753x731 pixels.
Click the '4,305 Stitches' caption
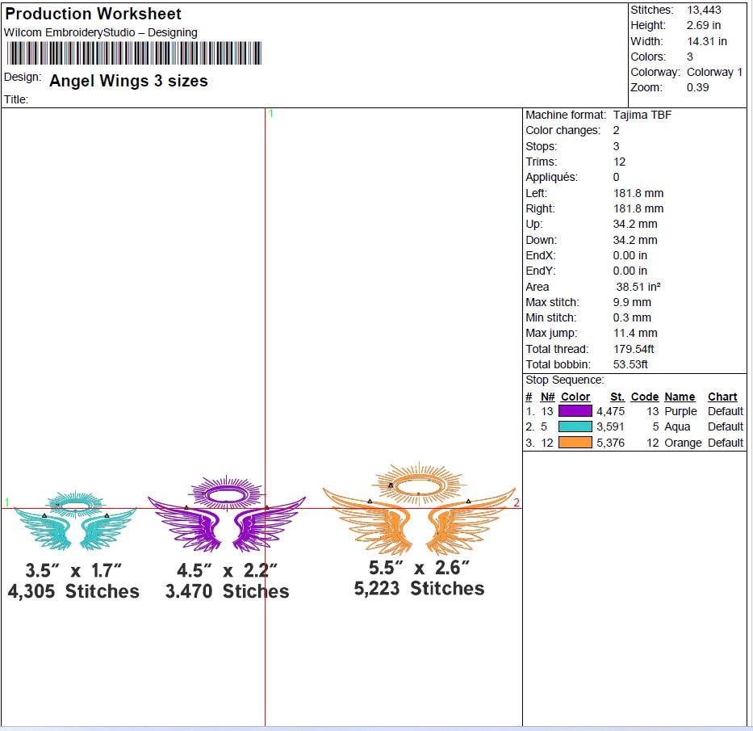[73, 591]
